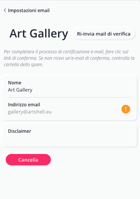Click the orange exclamation warning icon
The height and width of the screenshot is (199, 140).
pyautogui.click(x=126, y=109)
